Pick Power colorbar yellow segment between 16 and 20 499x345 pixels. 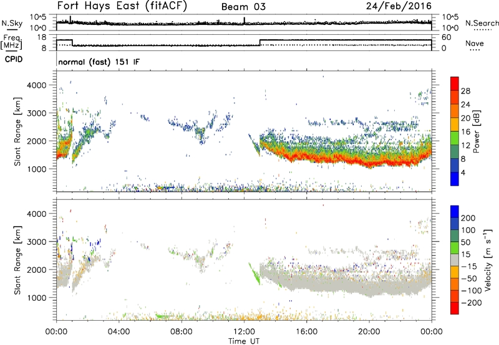(455, 125)
